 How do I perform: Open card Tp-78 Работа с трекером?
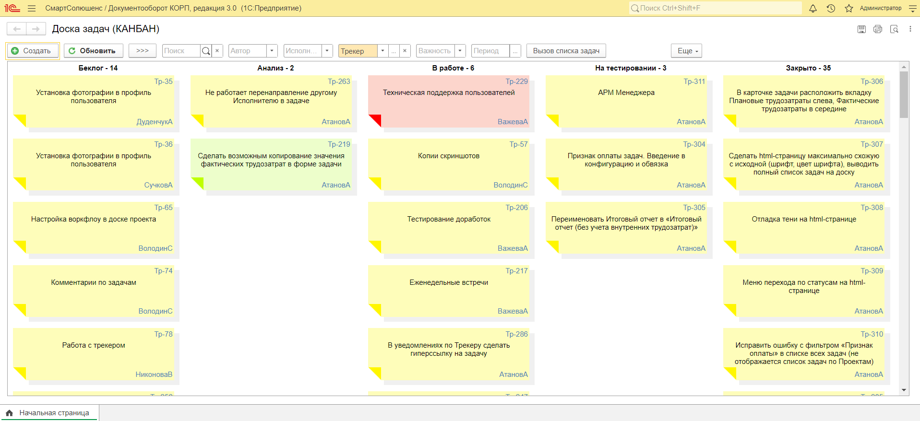point(94,354)
